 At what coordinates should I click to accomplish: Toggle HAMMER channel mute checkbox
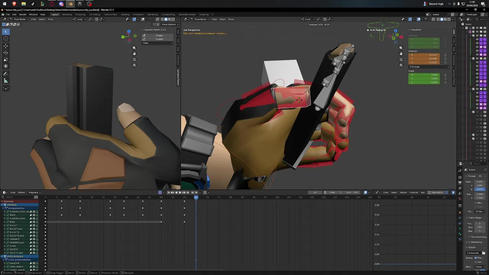[34, 239]
